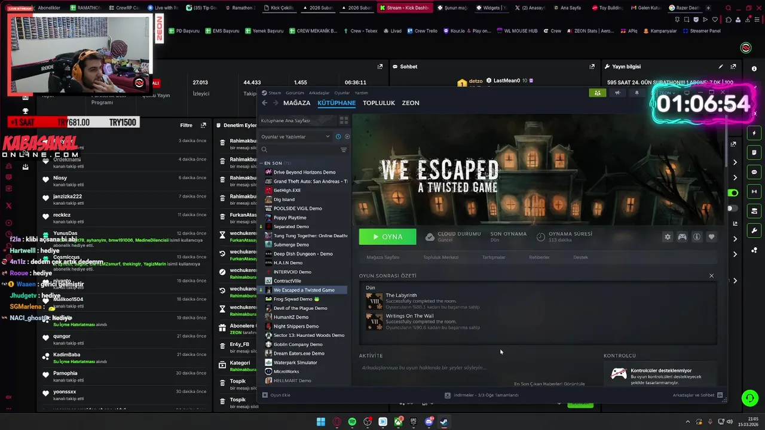Open Rehberler link
This screenshot has width=765, height=430.
pyautogui.click(x=539, y=257)
